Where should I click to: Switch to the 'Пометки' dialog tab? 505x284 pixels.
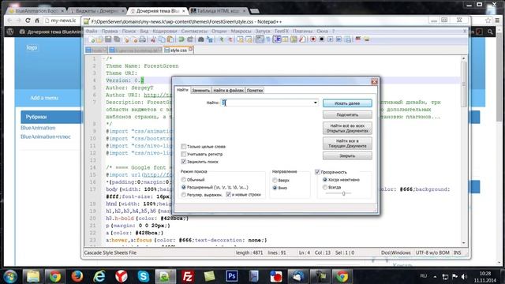(x=254, y=91)
